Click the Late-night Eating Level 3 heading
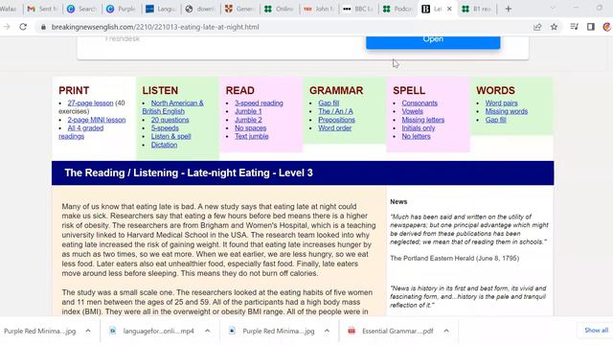The image size is (613, 345). (189, 172)
